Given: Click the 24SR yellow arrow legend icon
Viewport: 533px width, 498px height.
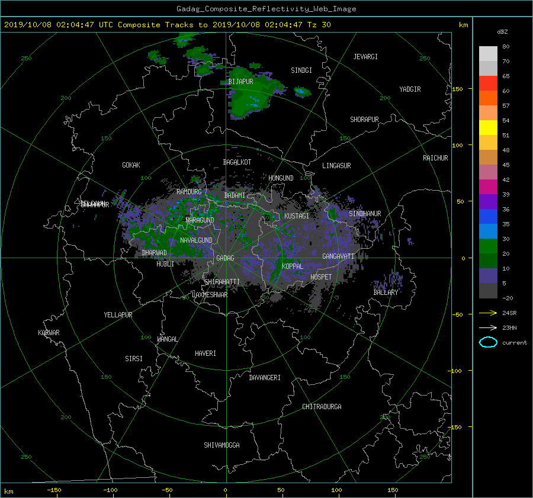Looking at the screenshot, I should pos(488,313).
